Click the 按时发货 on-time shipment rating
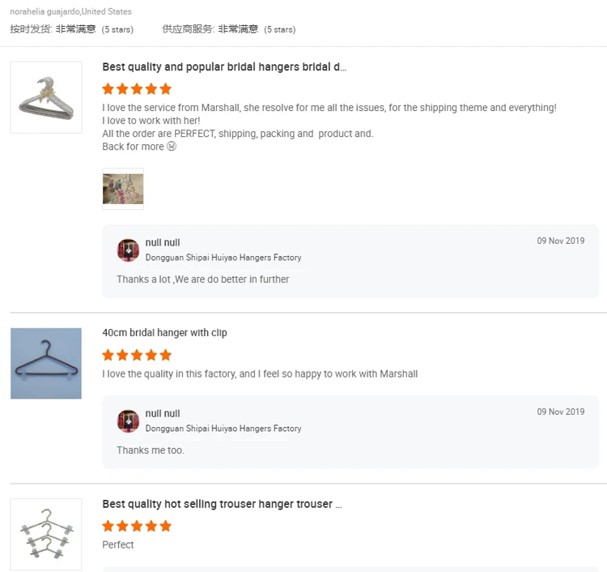Image resolution: width=607 pixels, height=572 pixels. point(72,29)
